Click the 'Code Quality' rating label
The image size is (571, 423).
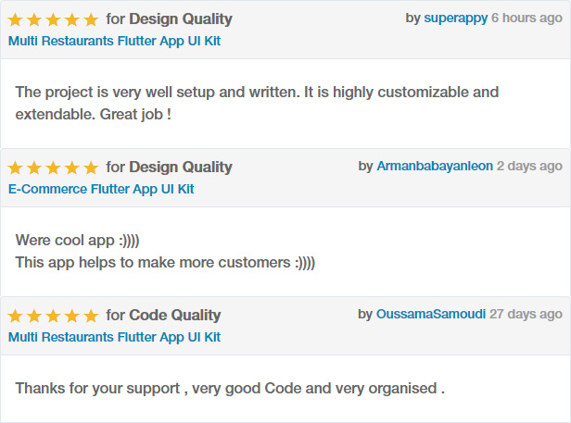click(175, 315)
